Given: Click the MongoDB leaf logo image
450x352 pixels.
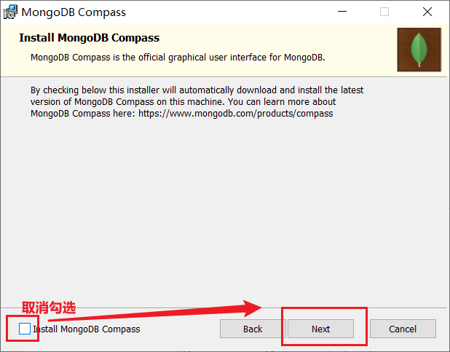Looking at the screenshot, I should pos(419,50).
